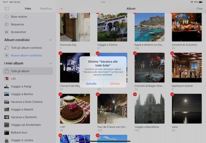Viewport: 206px width, 143px height.
Task: Tap the Wi-Fi status icon
Action: (192, 2)
